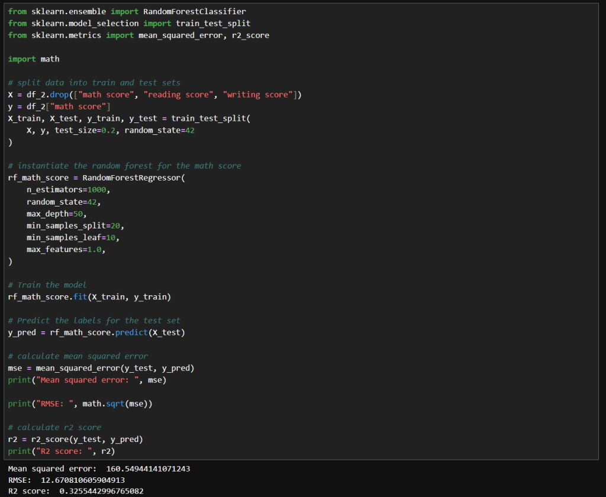The image size is (606, 497).
Task: Click the n_estimators=1000 parameter
Action: click(68, 190)
